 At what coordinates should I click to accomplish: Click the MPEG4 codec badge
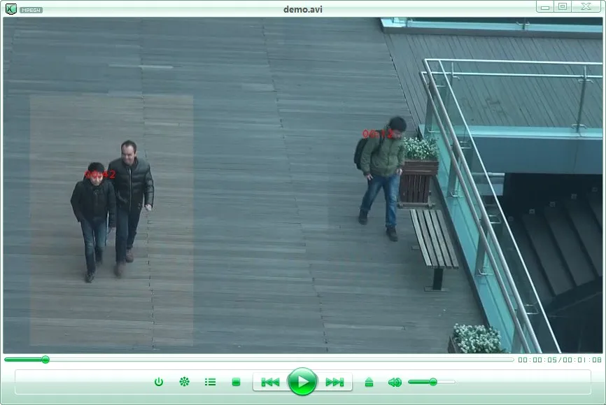(x=31, y=10)
